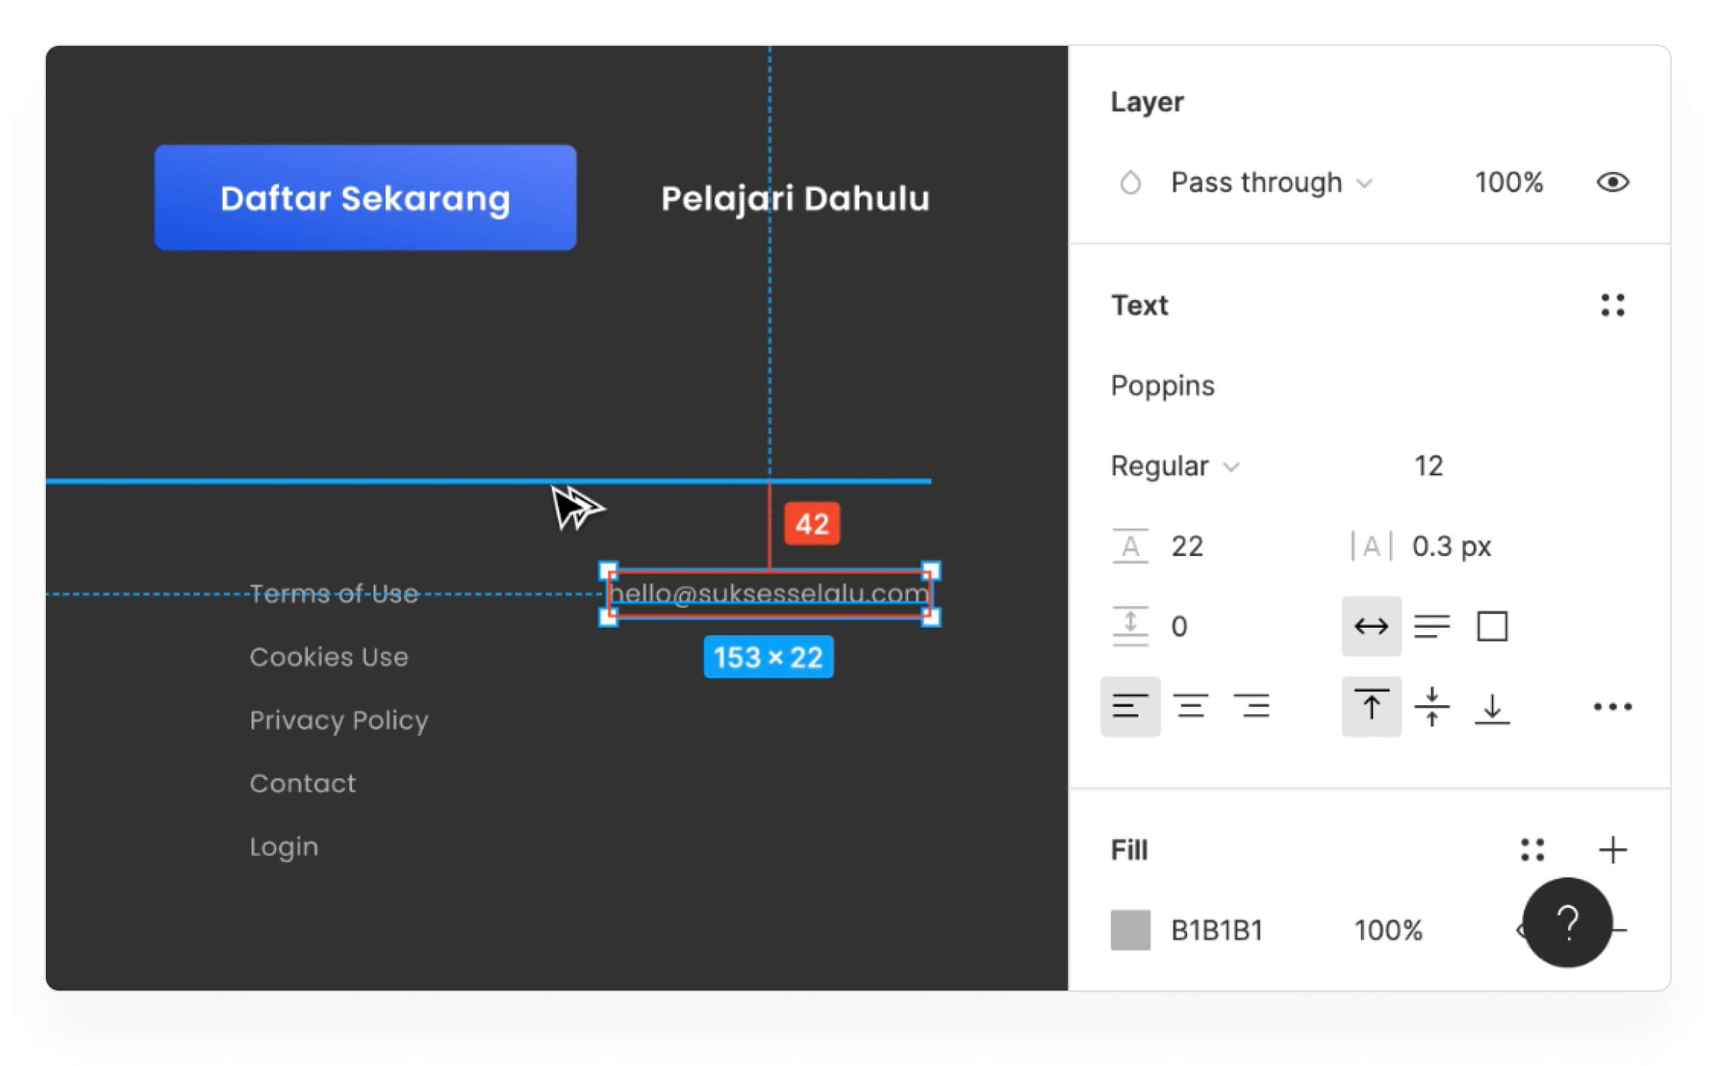Click the B1B1B1 fill color swatch
The height and width of the screenshot is (1066, 1716).
click(x=1129, y=930)
